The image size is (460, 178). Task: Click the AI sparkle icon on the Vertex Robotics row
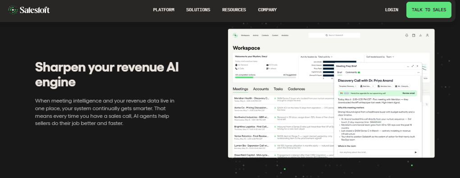coord(275,136)
